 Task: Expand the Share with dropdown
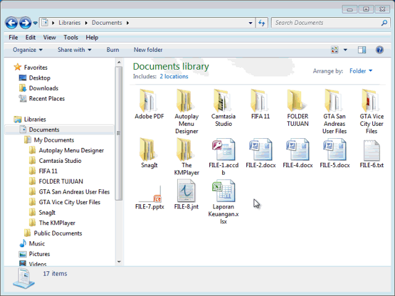(74, 50)
